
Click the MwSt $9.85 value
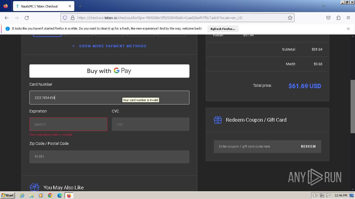click(318, 64)
